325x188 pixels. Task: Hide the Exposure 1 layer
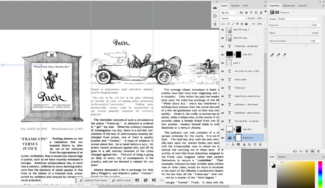(x=223, y=138)
